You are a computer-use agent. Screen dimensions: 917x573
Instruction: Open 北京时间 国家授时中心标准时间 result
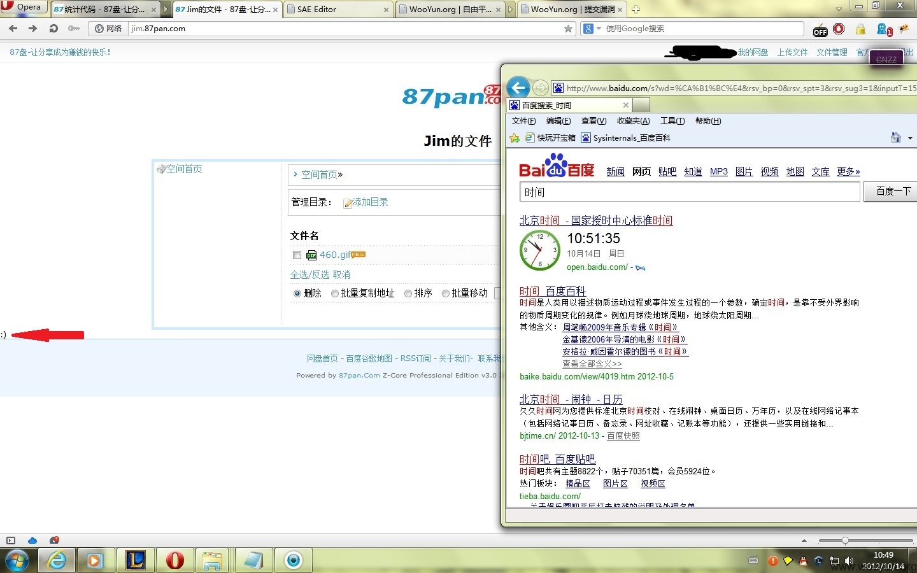596,220
